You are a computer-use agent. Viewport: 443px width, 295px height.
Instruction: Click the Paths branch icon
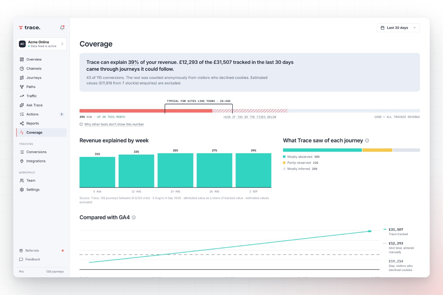point(22,87)
